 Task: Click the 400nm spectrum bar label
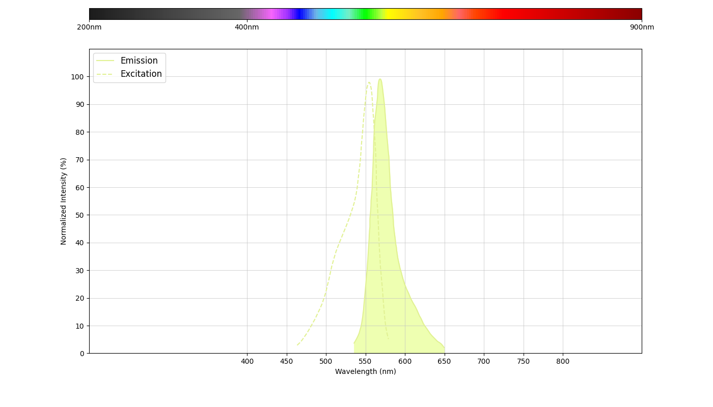tap(247, 27)
